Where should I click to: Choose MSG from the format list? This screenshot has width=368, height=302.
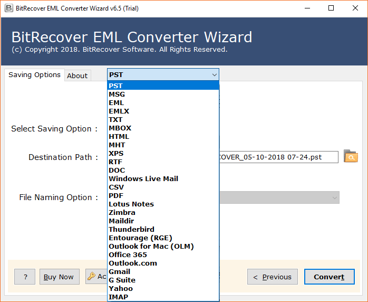163,94
